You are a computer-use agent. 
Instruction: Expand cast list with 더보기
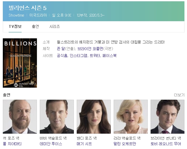click(179, 95)
